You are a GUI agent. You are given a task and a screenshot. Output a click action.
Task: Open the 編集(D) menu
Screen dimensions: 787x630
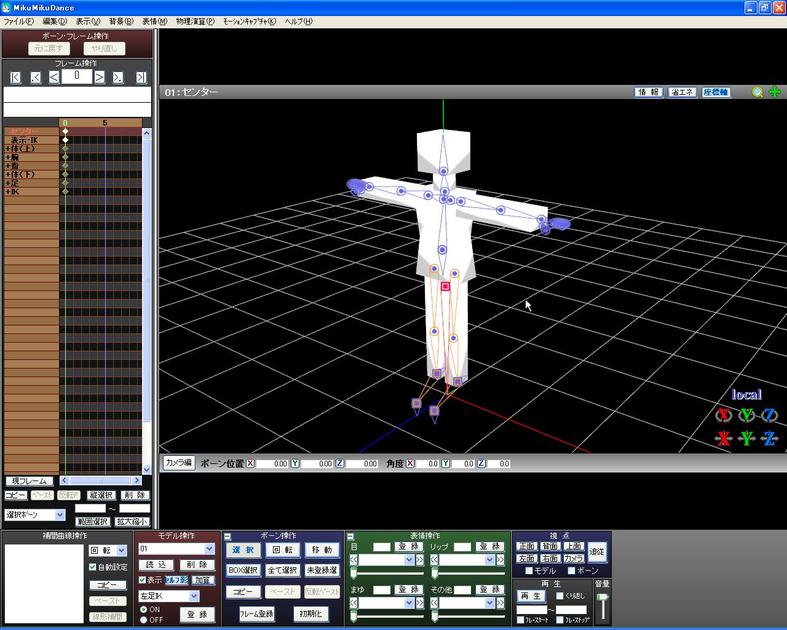pyautogui.click(x=55, y=22)
